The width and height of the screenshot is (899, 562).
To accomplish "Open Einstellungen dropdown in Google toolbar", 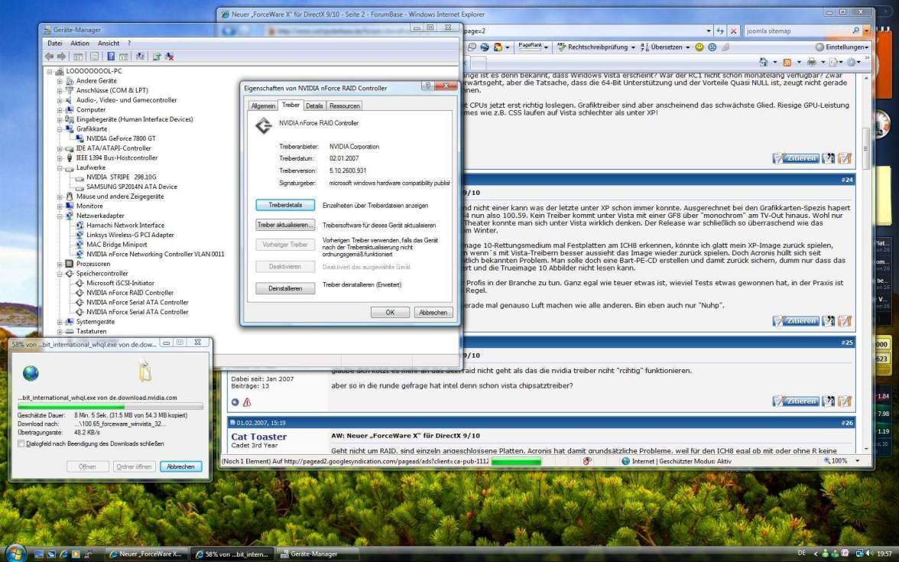I will coord(842,47).
